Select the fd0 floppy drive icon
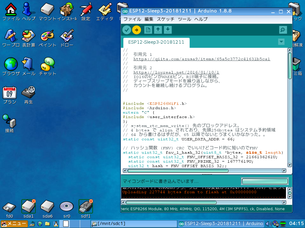The width and height of the screenshot is (305, 228). 9,210
